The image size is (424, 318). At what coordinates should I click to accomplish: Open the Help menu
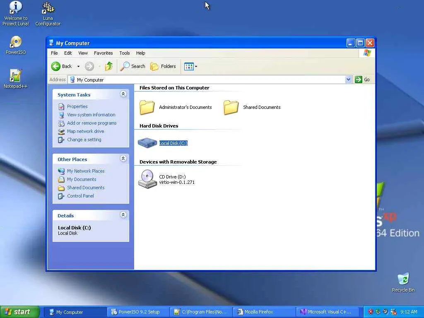click(x=141, y=53)
